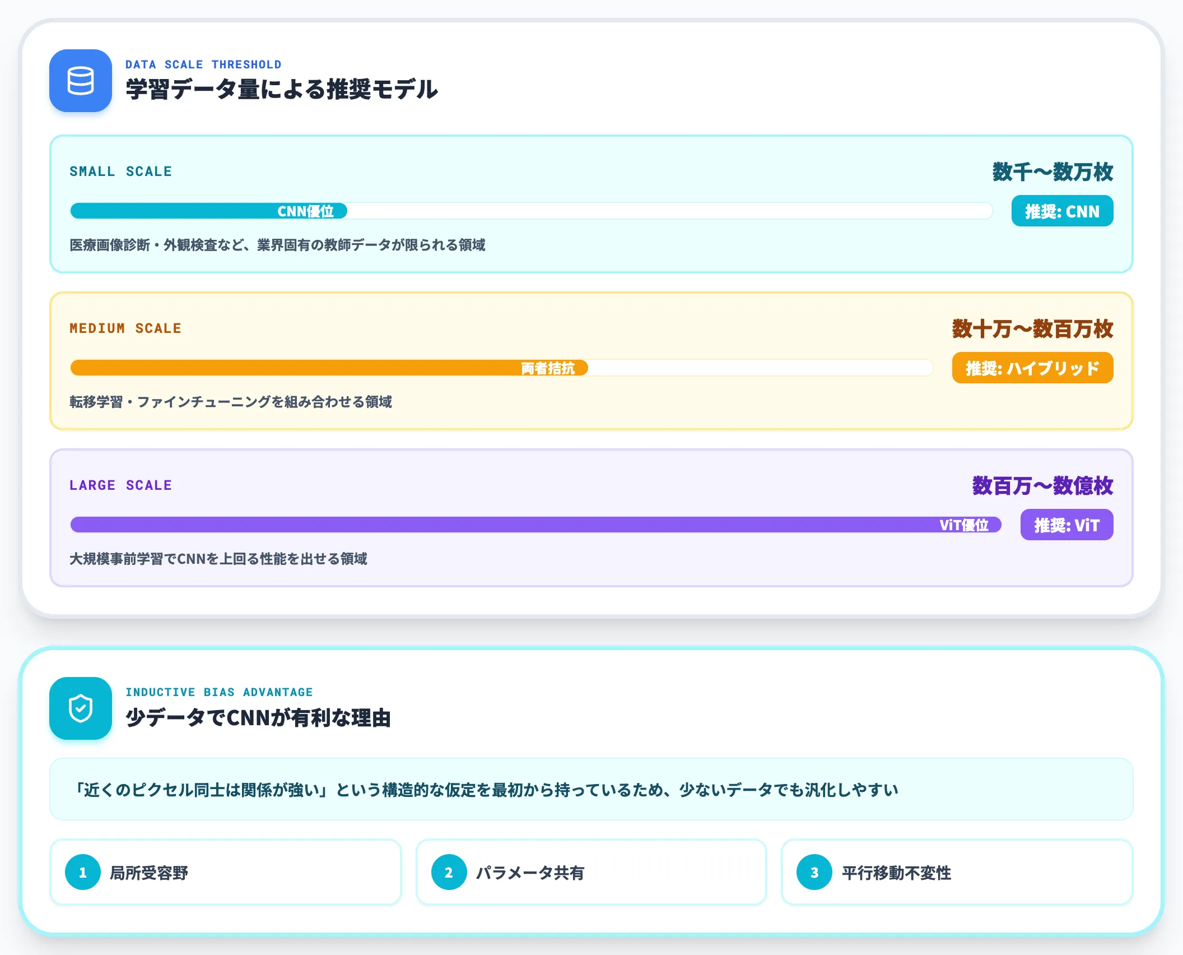Click the 推奨: CNN badge
The height and width of the screenshot is (955, 1183).
(1062, 211)
